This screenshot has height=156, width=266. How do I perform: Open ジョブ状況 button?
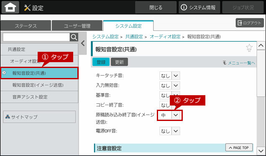(243, 7)
